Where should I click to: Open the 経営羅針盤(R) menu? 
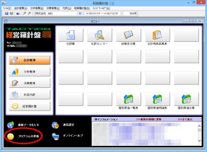[x=82, y=8]
